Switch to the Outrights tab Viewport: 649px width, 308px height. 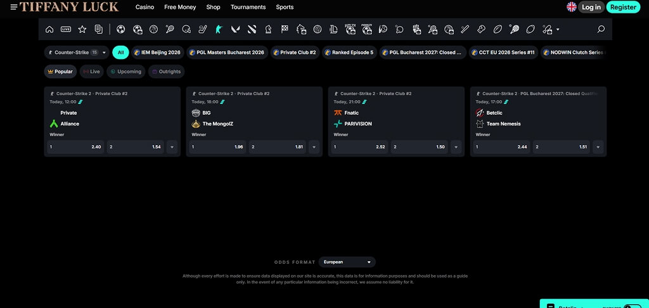167,72
